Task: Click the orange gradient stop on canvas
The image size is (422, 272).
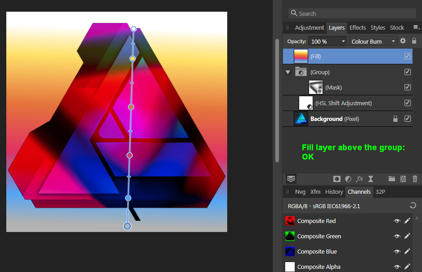Action: pyautogui.click(x=131, y=107)
